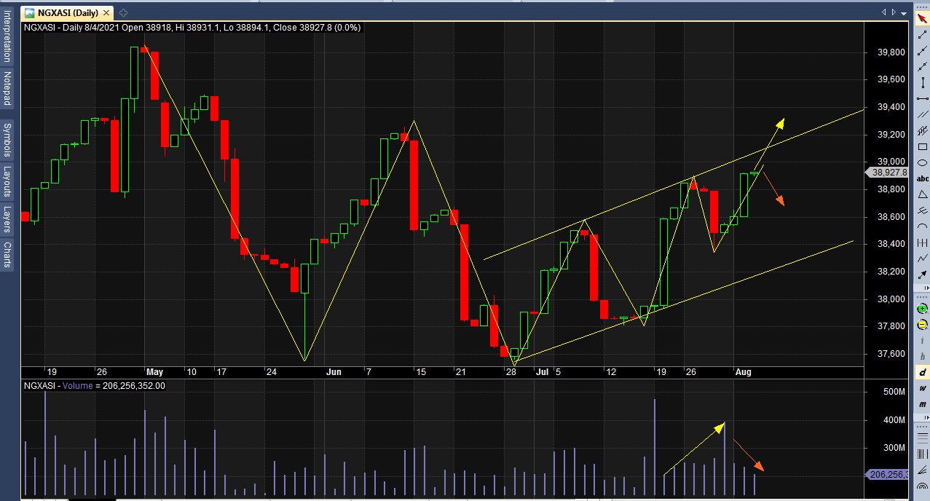Activate the abc text annotation tool
Screen dimensions: 930x501
922,178
